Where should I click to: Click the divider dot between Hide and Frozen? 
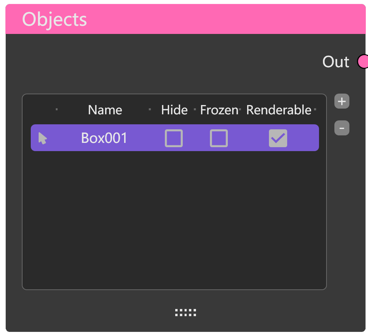(x=195, y=109)
